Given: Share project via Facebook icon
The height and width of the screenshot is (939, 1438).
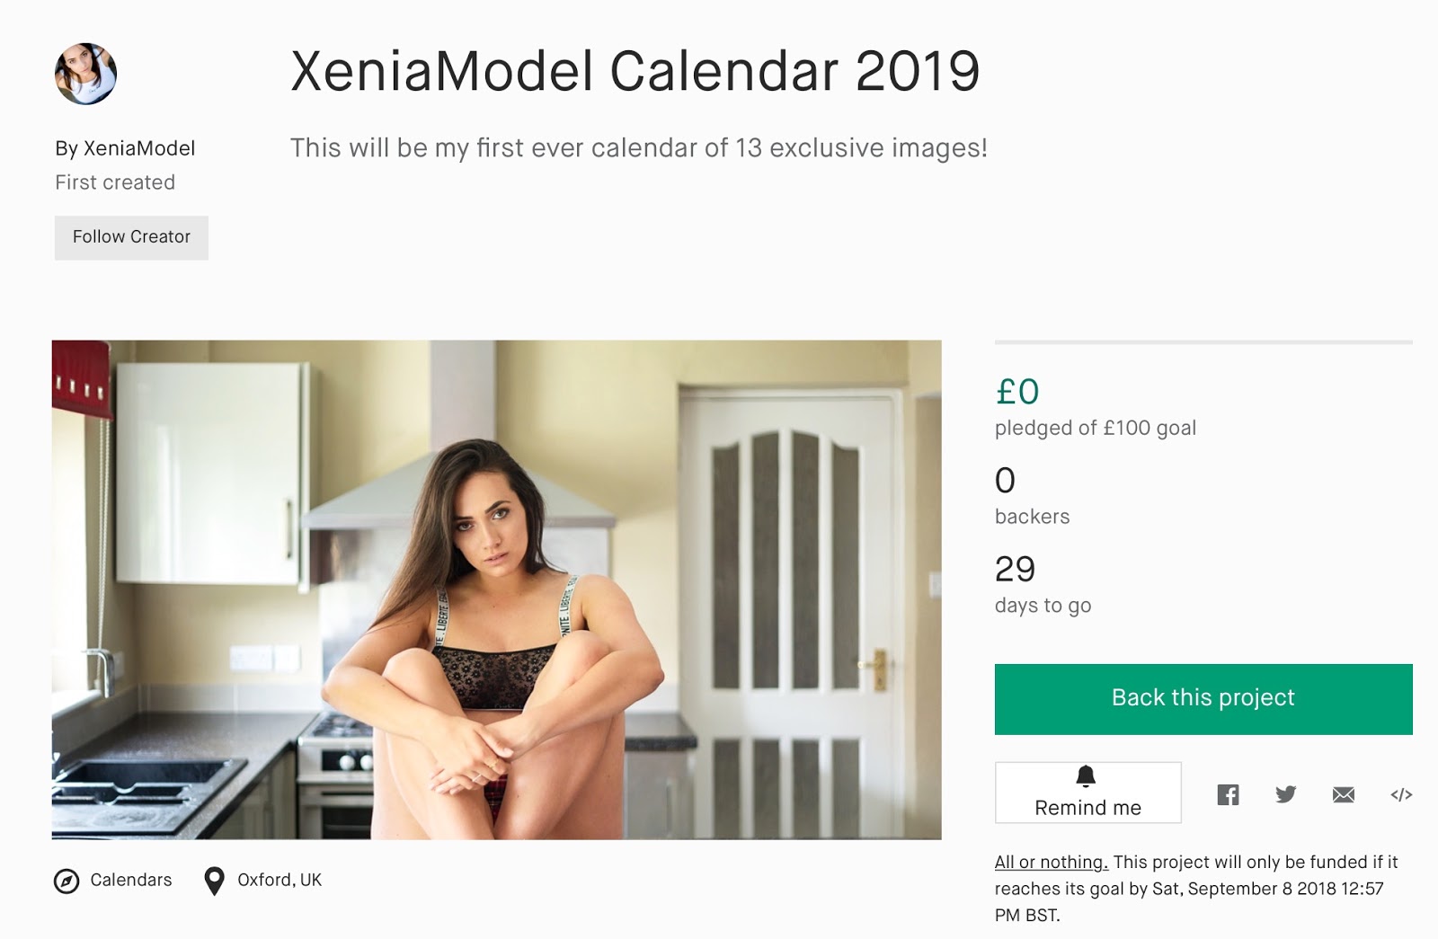Looking at the screenshot, I should pos(1228,794).
